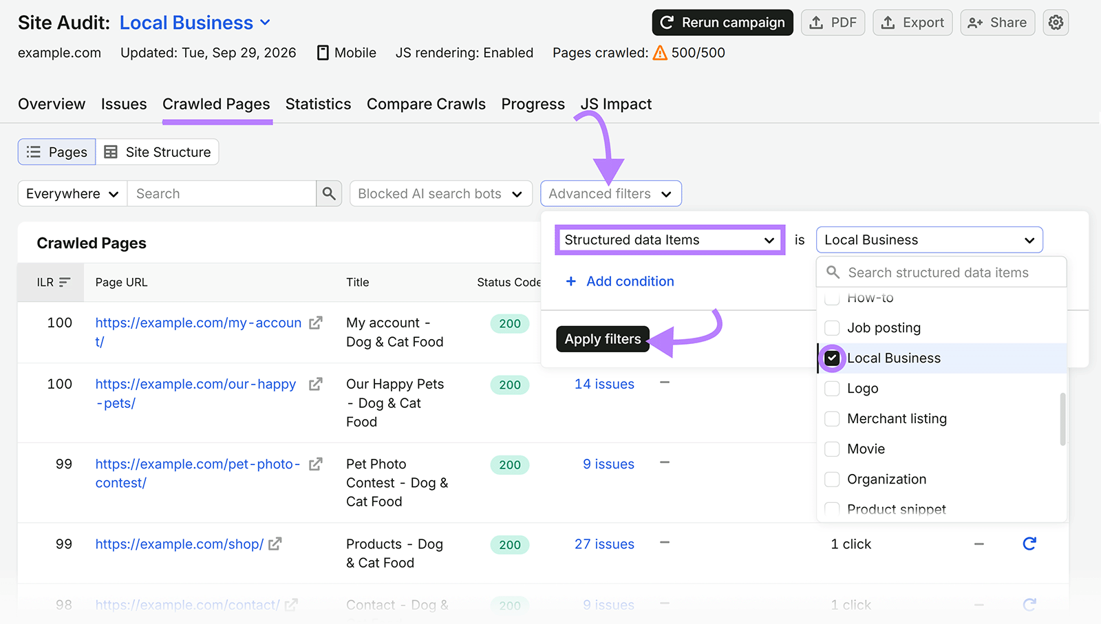Click the search magnifier button

click(329, 193)
